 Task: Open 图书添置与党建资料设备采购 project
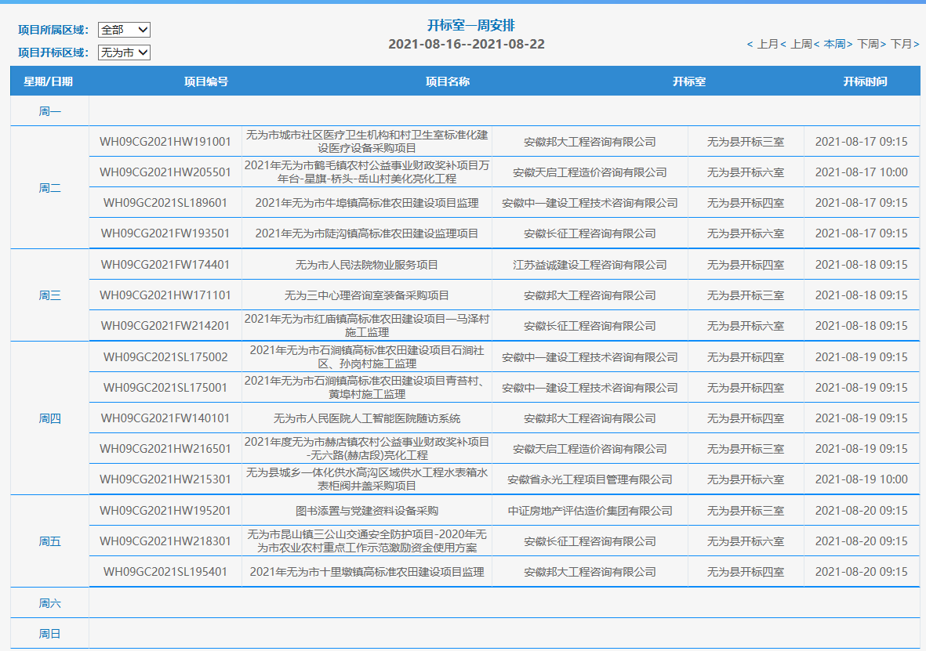pyautogui.click(x=367, y=511)
